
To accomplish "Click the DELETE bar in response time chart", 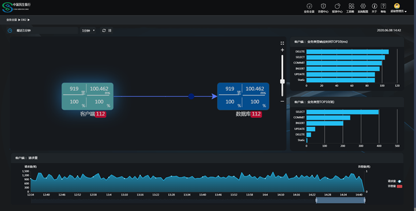I will pos(347,52).
